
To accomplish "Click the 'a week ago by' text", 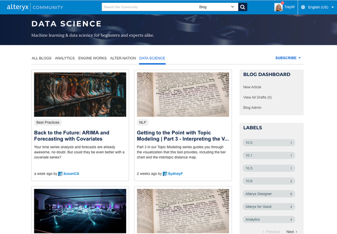I will 45,174.
